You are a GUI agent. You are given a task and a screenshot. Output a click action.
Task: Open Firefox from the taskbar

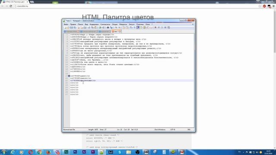click(48, 152)
